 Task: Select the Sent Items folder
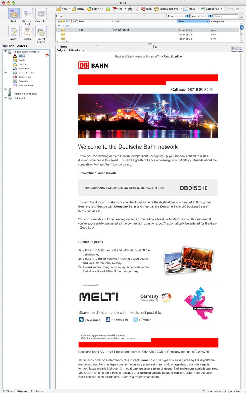pos(25,69)
